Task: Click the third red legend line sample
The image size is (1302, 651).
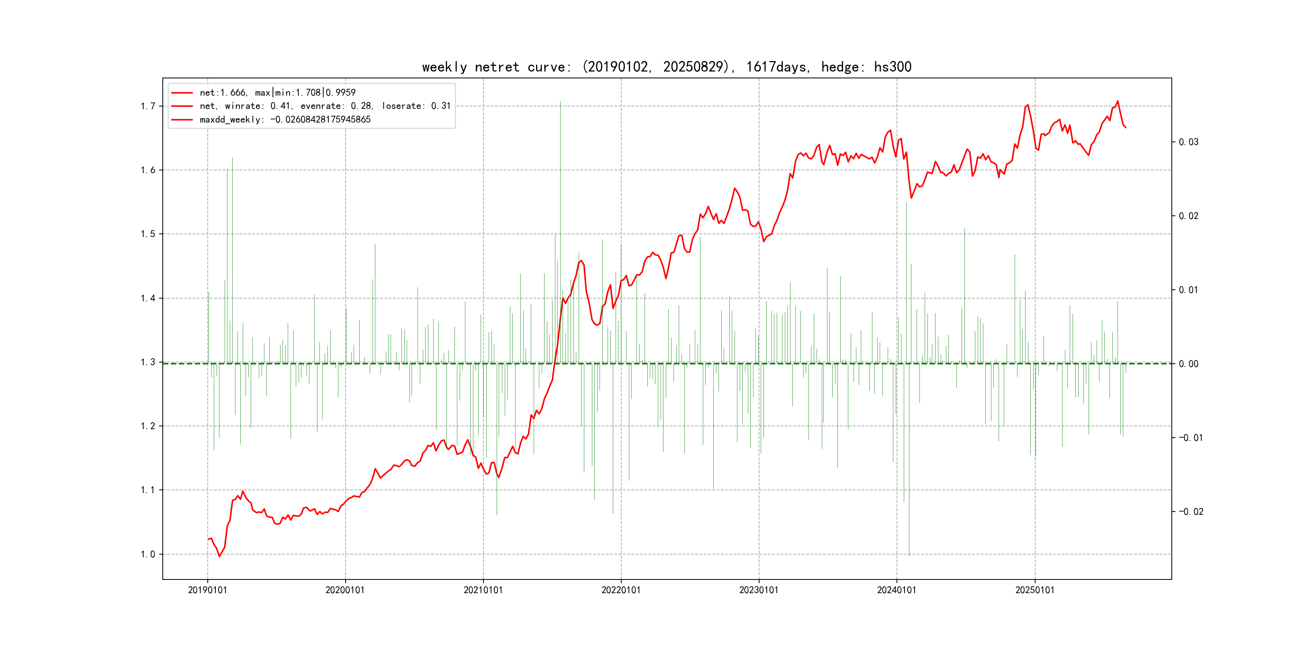Action: 182,120
